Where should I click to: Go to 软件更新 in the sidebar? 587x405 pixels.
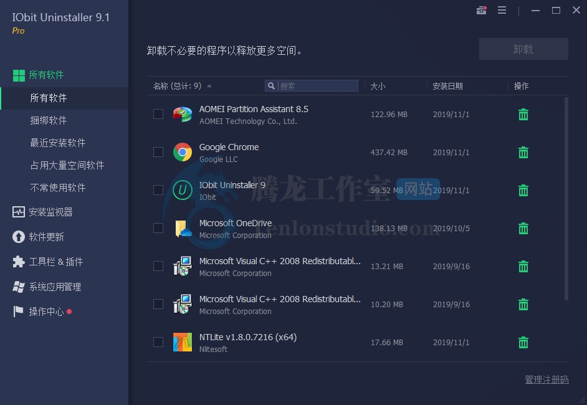coord(46,237)
